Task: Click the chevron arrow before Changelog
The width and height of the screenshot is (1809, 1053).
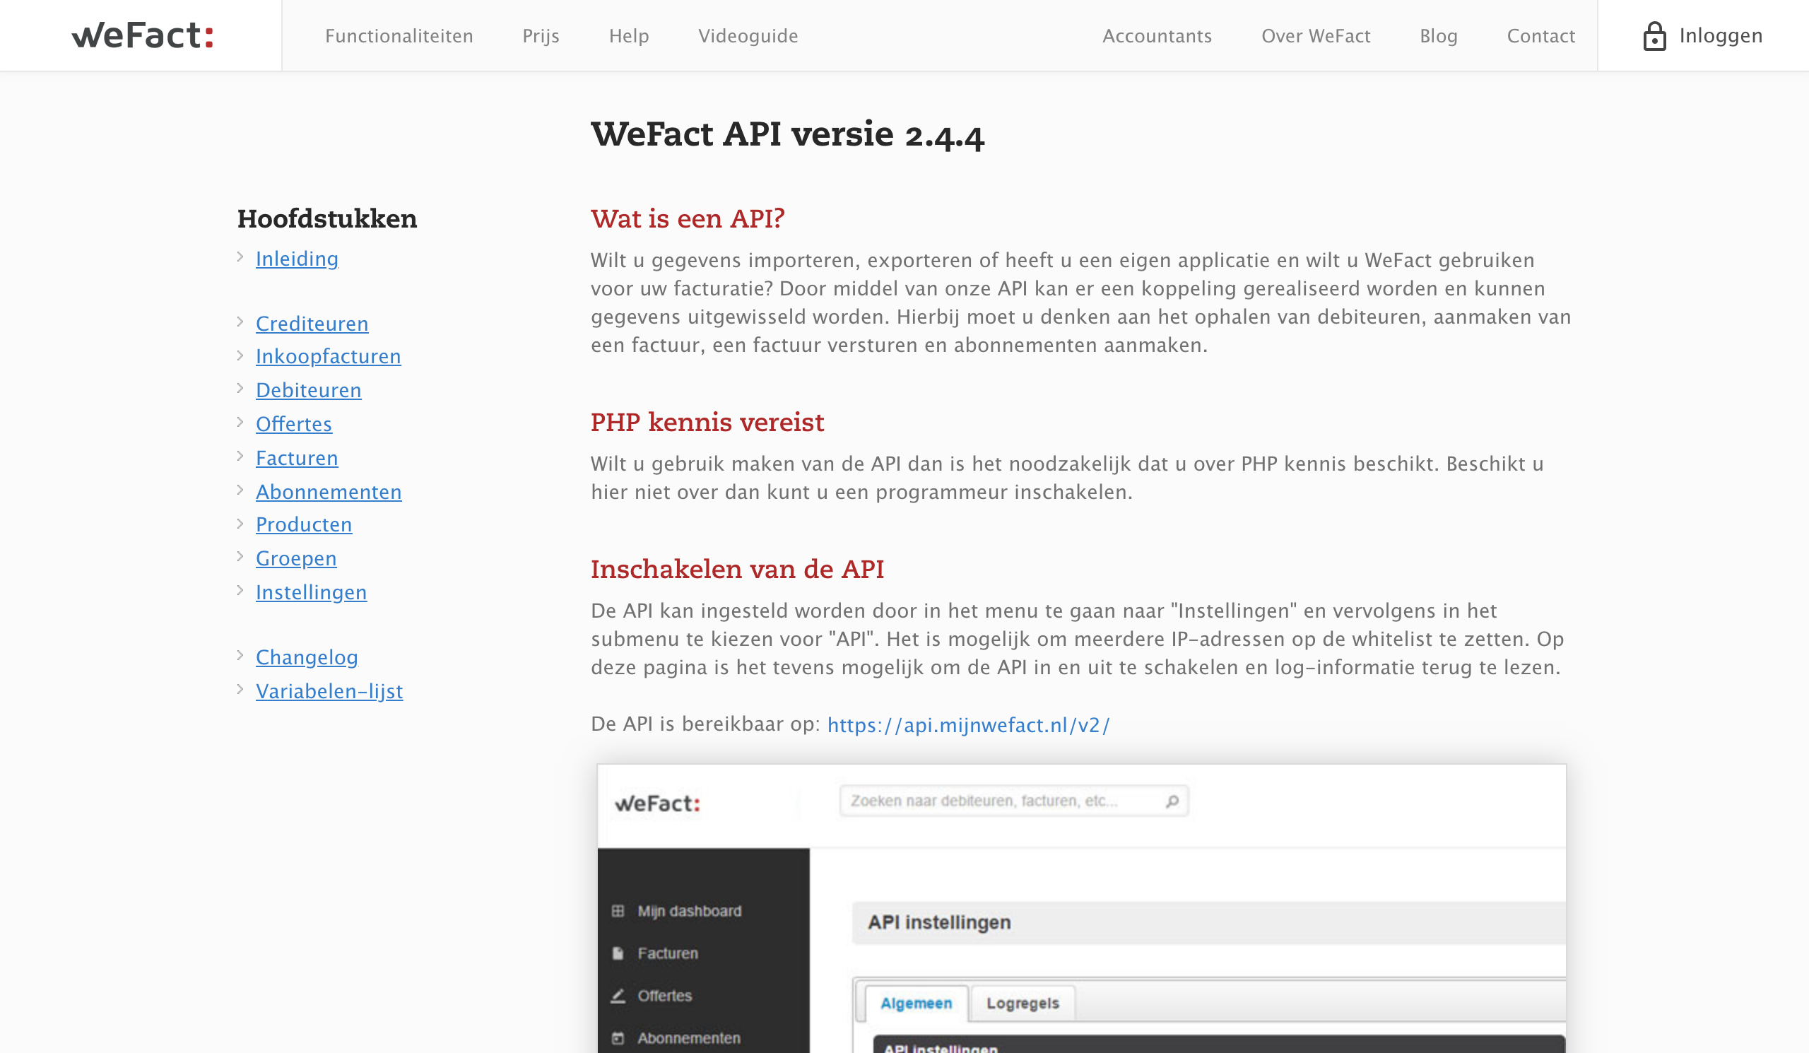Action: (x=240, y=655)
